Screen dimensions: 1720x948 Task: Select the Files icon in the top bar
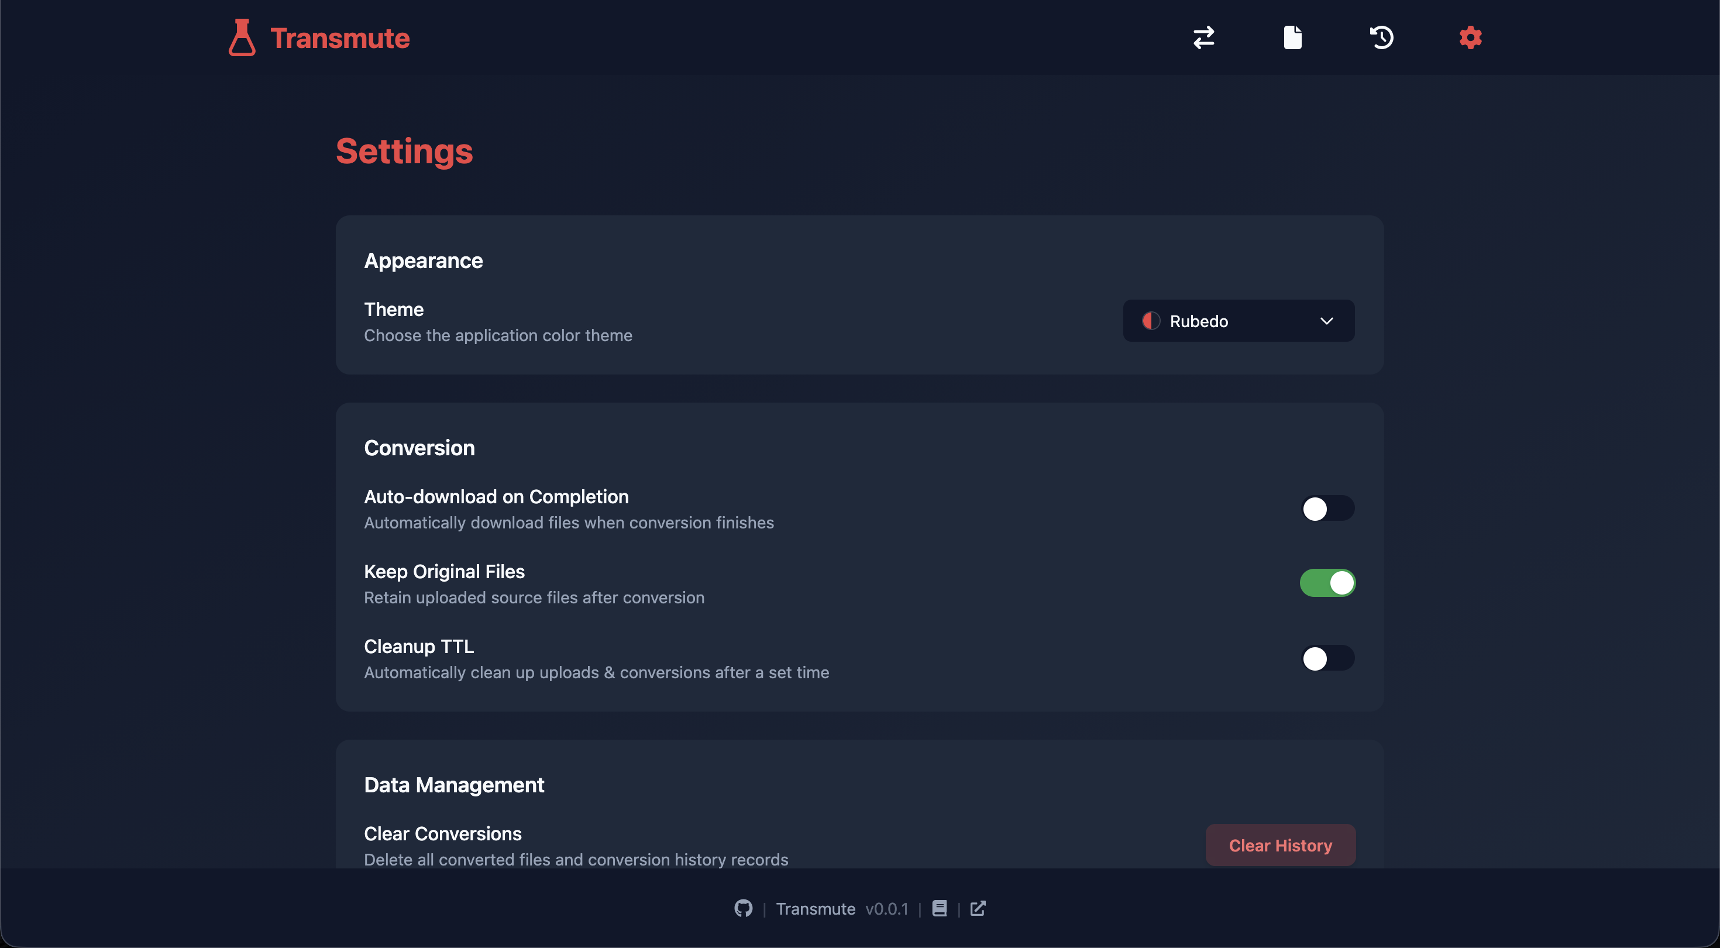(1293, 38)
